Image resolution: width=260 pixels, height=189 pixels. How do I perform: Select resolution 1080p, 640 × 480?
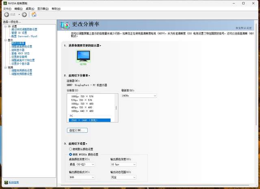[x=82, y=111]
